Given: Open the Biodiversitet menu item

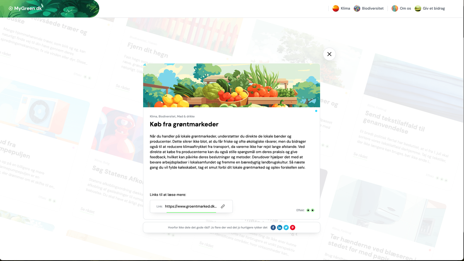Looking at the screenshot, I should pos(368,8).
